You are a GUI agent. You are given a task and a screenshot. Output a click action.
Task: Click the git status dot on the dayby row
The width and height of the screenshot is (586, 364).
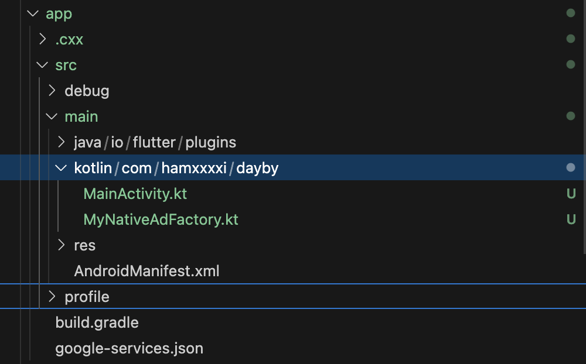[x=571, y=167]
